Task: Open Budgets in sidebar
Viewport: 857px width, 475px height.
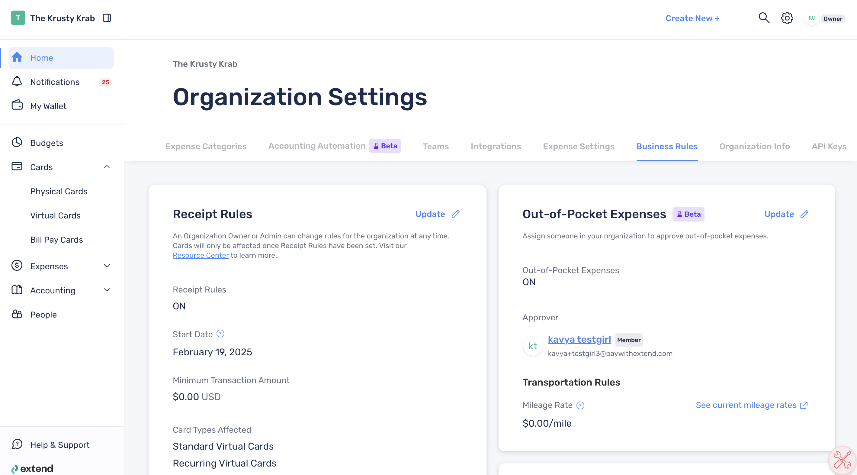Action: (x=61, y=143)
